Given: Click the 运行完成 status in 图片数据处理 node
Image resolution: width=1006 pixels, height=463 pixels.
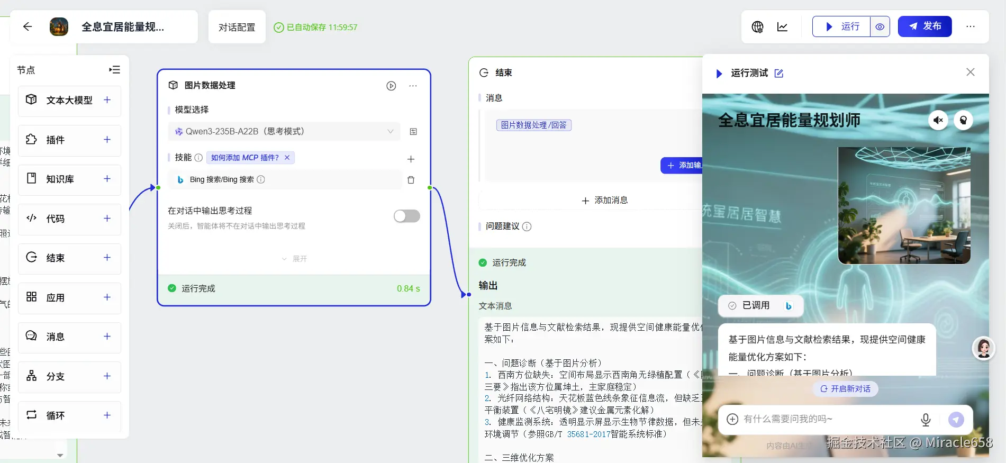Looking at the screenshot, I should coord(192,288).
